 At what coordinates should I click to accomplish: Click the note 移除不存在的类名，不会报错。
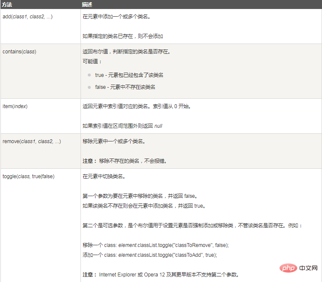pos(125,161)
